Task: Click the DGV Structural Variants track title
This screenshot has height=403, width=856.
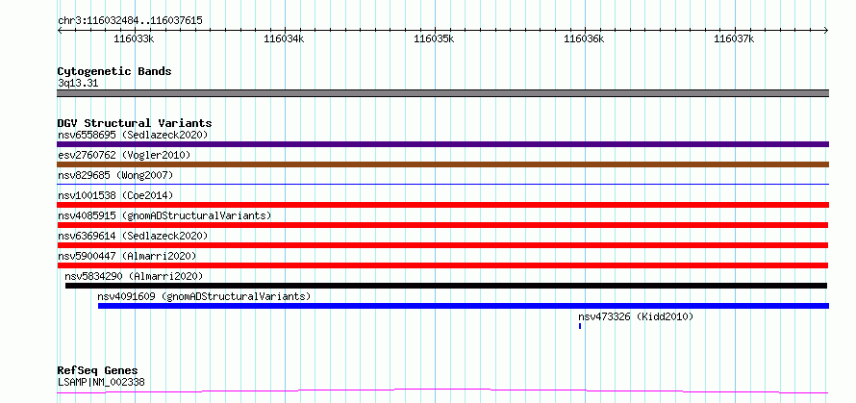Action: point(135,123)
